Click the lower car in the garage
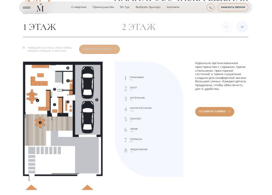The image size is (272, 195). [88, 117]
